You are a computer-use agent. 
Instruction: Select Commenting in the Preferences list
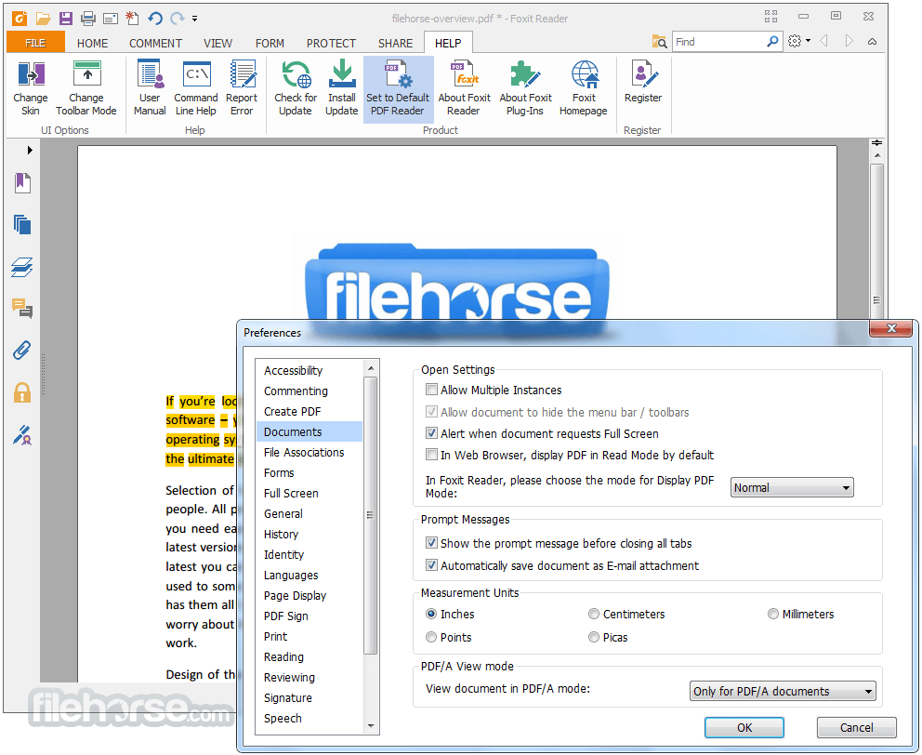click(x=310, y=391)
